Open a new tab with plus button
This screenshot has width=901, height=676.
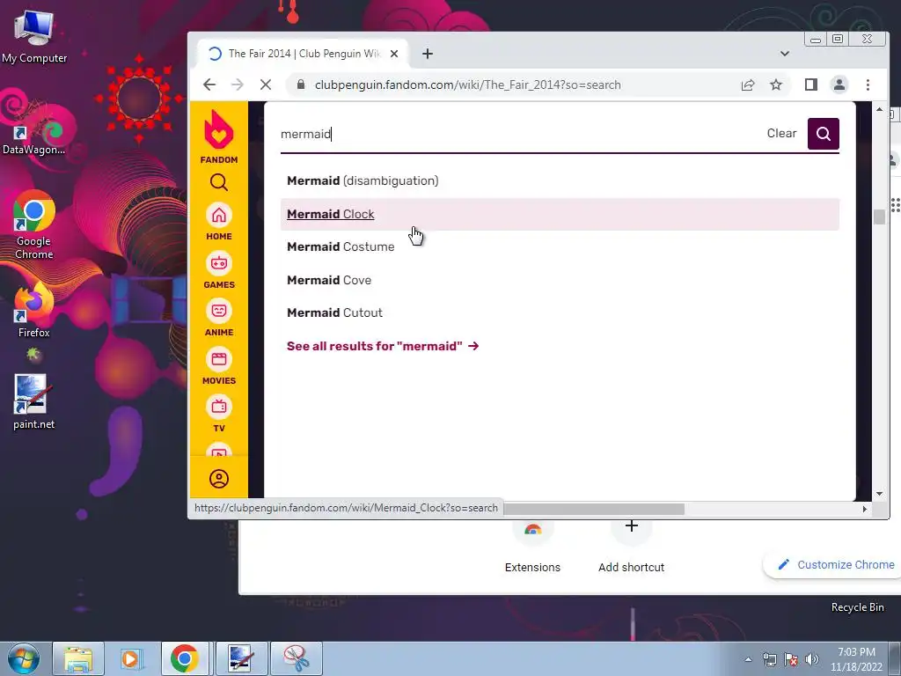(428, 54)
